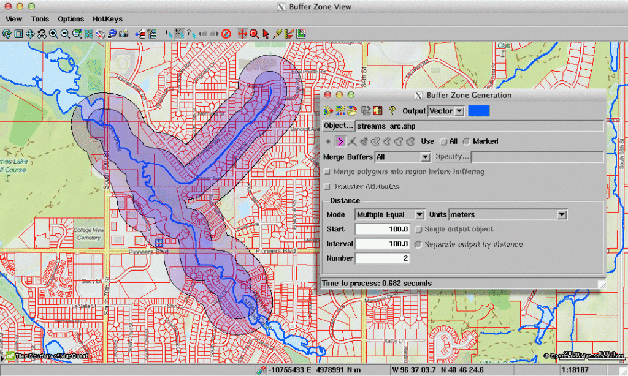
Task: Open the HotKeys menu
Action: [107, 19]
